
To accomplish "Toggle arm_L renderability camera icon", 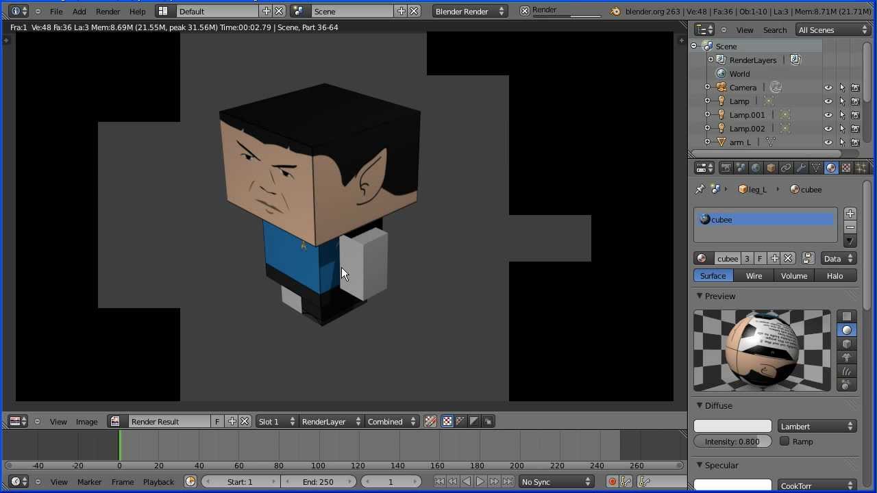I will tap(855, 142).
